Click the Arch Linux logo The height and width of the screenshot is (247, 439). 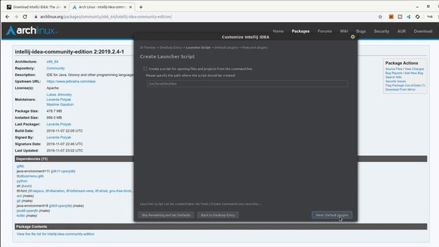pyautogui.click(x=32, y=30)
